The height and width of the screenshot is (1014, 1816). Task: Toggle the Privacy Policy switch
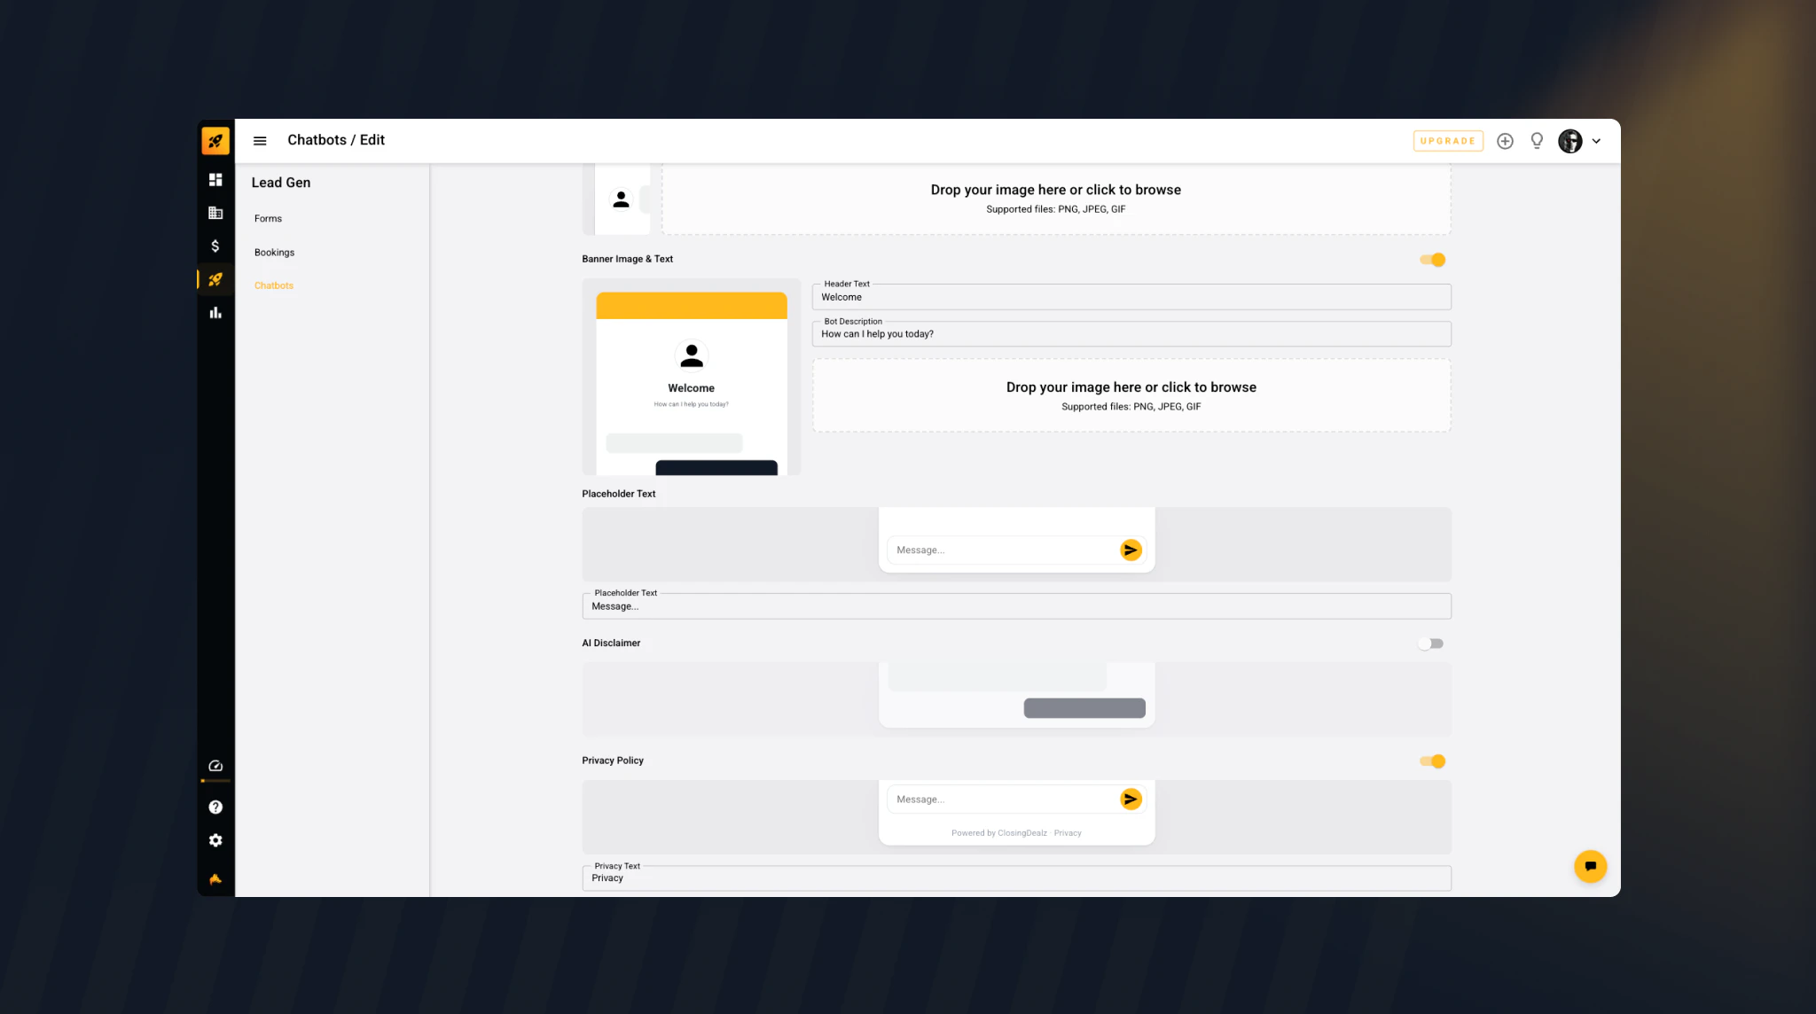[1432, 761]
